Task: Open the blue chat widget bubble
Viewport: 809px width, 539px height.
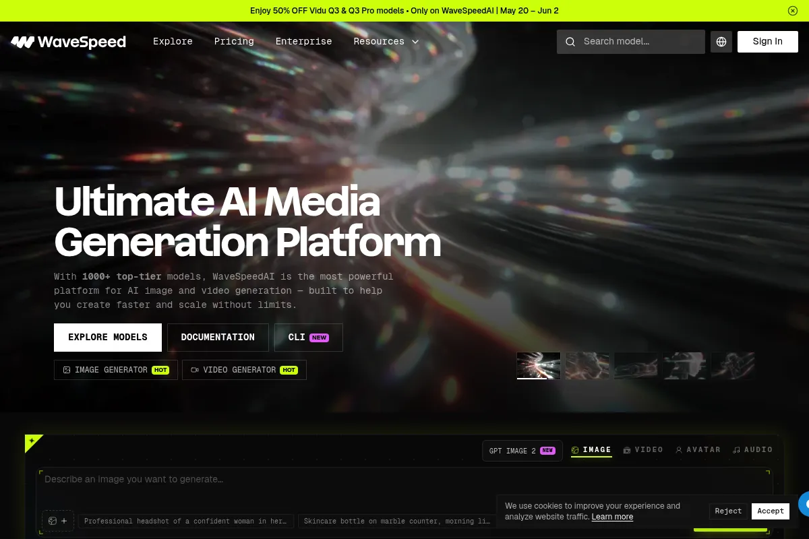Action: point(805,504)
